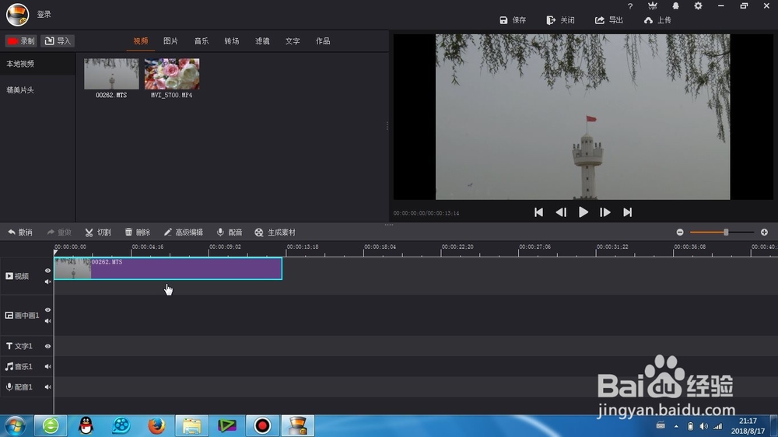The width and height of the screenshot is (778, 437).
Task: Select the 文字1 track label
Action: point(19,346)
